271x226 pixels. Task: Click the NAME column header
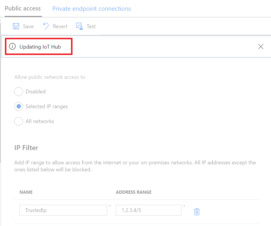click(26, 192)
